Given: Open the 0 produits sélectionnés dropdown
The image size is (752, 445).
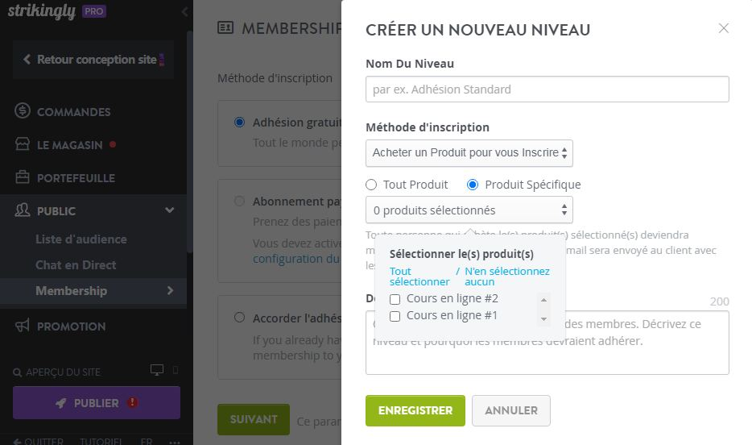Looking at the screenshot, I should point(469,210).
